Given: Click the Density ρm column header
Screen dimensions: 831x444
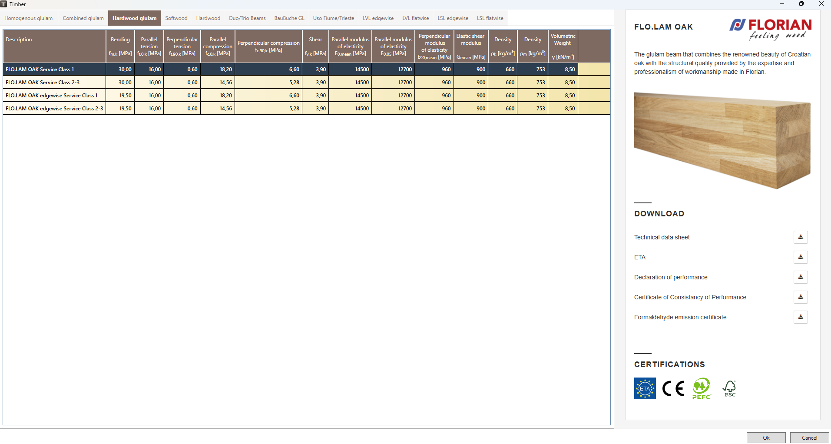Looking at the screenshot, I should point(533,46).
